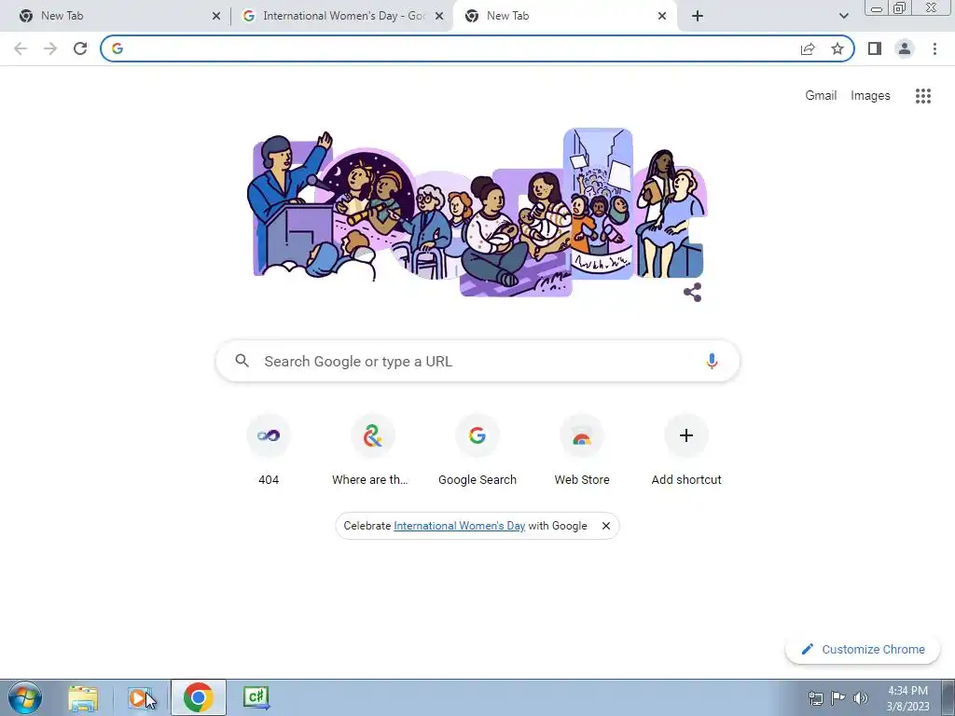Click the Customize Chrome button

(x=863, y=650)
